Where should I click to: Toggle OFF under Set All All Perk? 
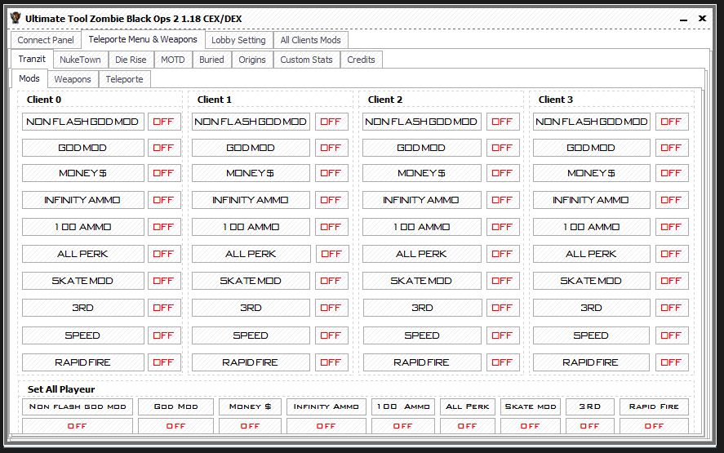pyautogui.click(x=467, y=426)
